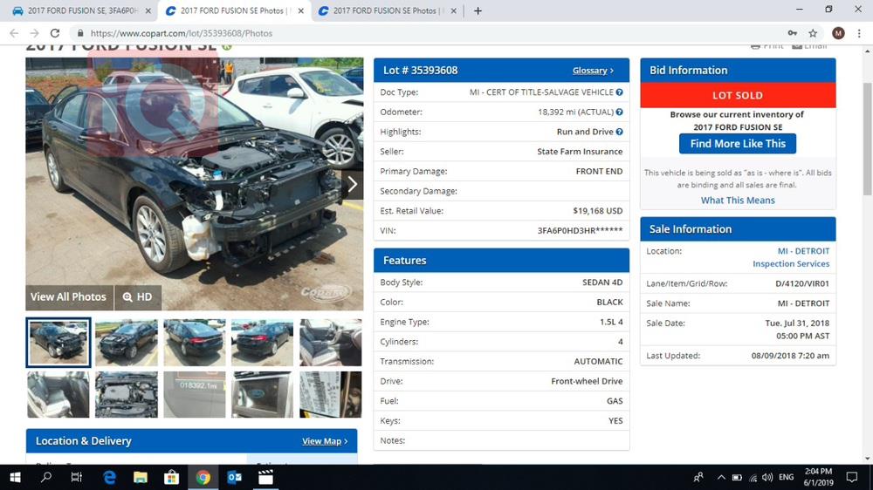Viewport: 873px width, 490px height.
Task: Open the Chrome three-dot menu
Action: (859, 33)
